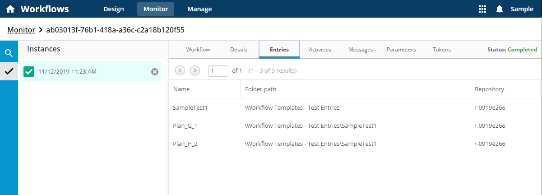Screen dimensions: 542x195
Task: Open the Manage section
Action: click(x=199, y=9)
